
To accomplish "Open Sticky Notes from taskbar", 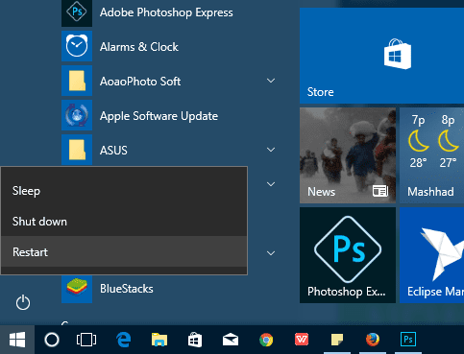I will [337, 340].
